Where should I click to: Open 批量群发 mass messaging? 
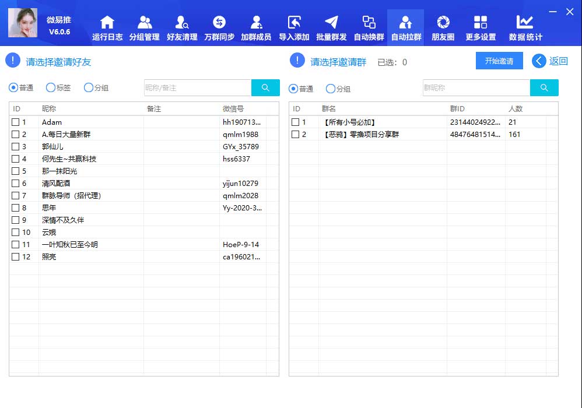[331, 28]
